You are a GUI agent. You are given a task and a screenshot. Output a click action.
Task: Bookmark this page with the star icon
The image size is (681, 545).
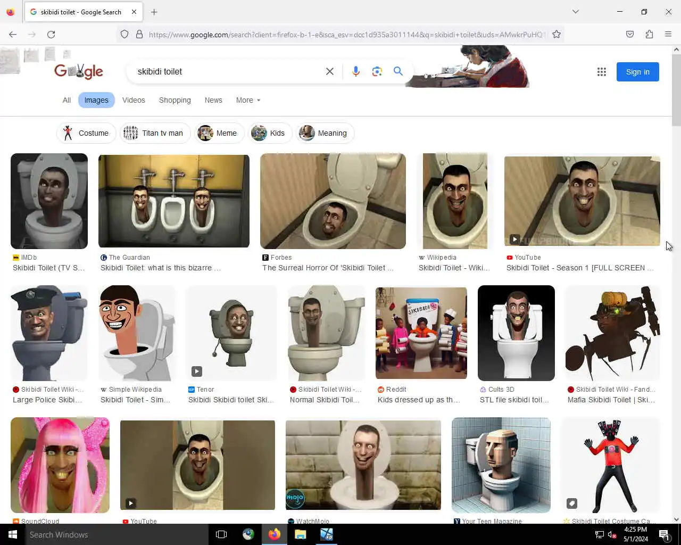(x=557, y=34)
